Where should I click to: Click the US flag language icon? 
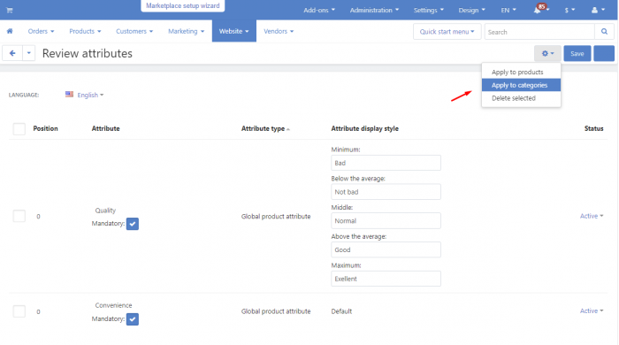coord(70,95)
